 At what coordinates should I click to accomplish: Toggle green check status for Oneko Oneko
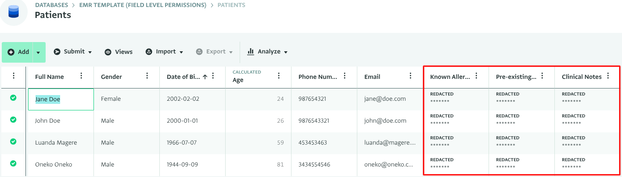13,163
